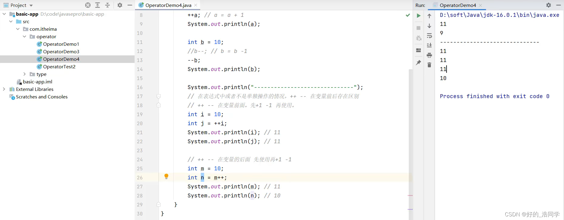Click the yellow lightbulb quick-fix icon
564x220 pixels.
point(166,176)
